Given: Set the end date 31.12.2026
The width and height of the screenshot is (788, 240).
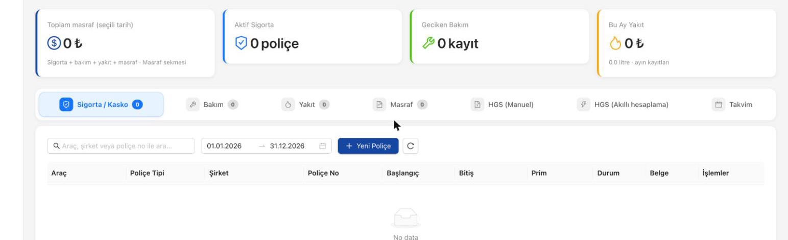Looking at the screenshot, I should pyautogui.click(x=287, y=146).
